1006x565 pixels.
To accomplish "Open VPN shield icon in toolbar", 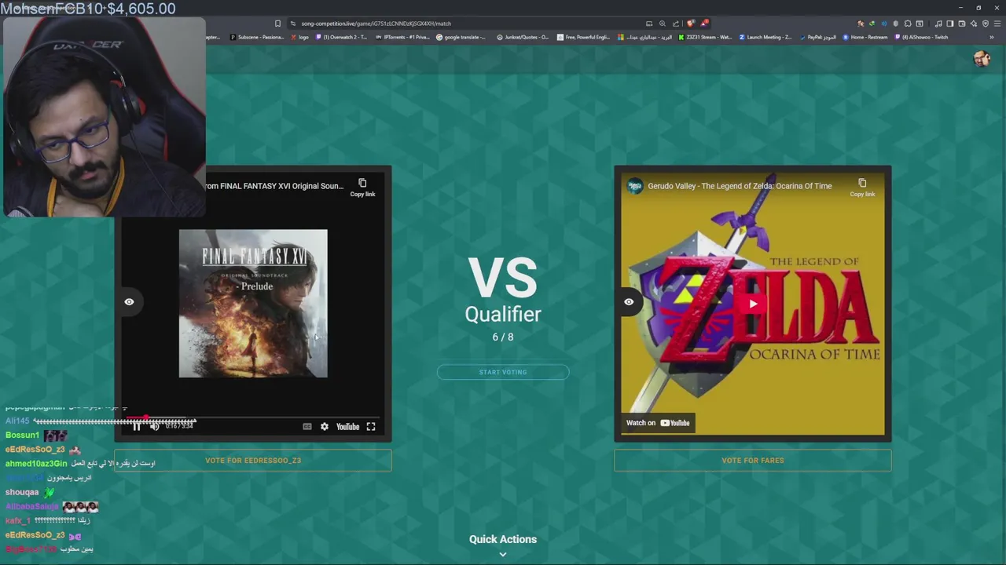I will tap(986, 24).
